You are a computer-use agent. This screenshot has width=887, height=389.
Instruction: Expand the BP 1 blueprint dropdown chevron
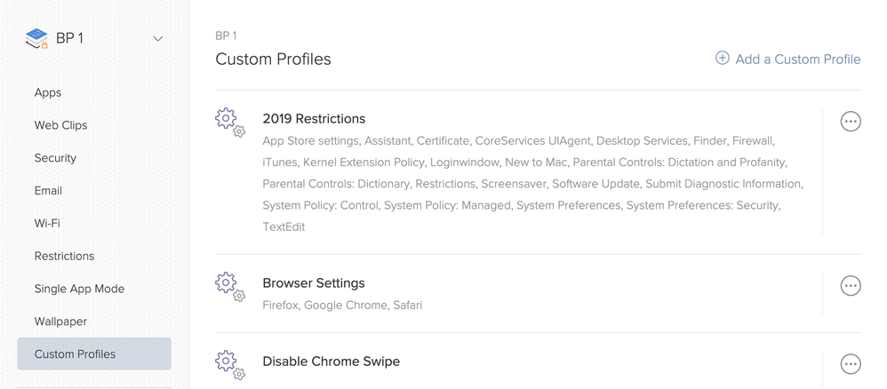click(158, 38)
